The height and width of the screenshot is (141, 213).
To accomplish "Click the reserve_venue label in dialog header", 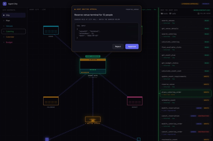I will pyautogui.click(x=132, y=9).
